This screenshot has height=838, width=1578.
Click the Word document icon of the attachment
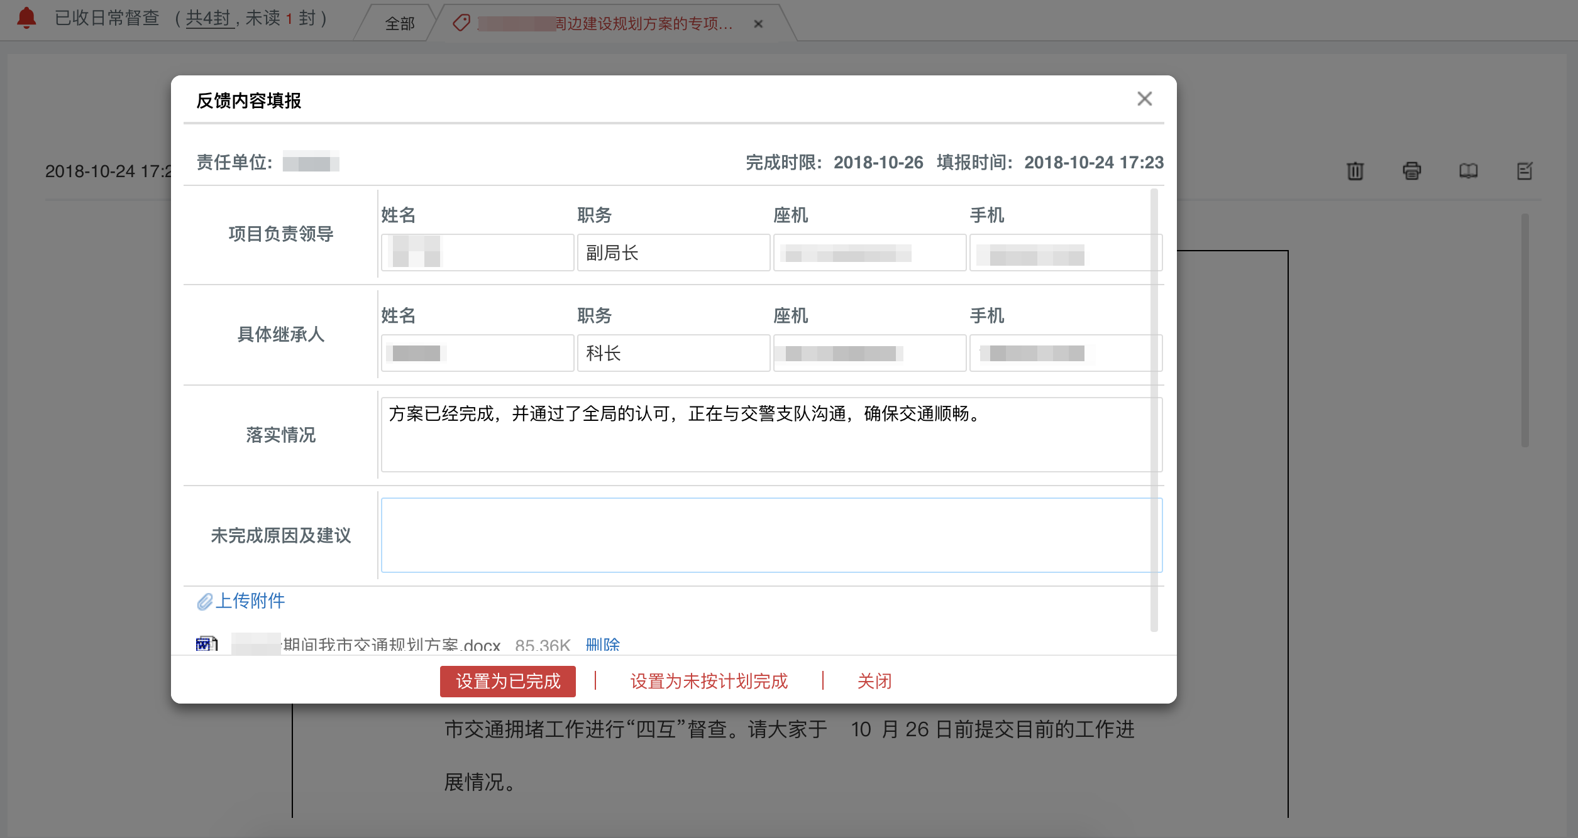[207, 645]
